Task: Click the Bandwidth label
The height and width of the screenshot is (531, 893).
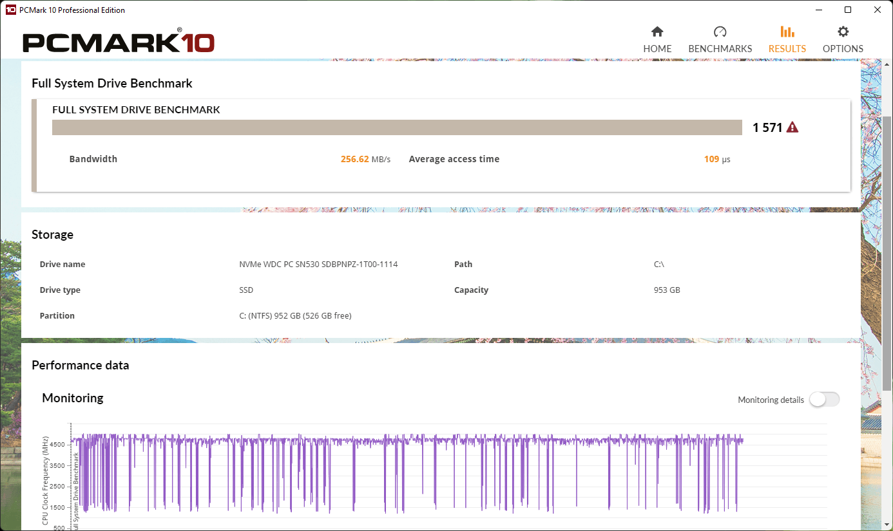Action: click(93, 159)
